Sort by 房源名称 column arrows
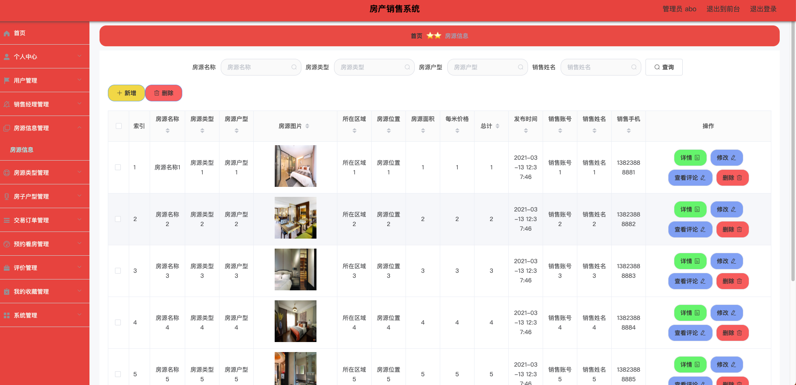 click(x=168, y=131)
